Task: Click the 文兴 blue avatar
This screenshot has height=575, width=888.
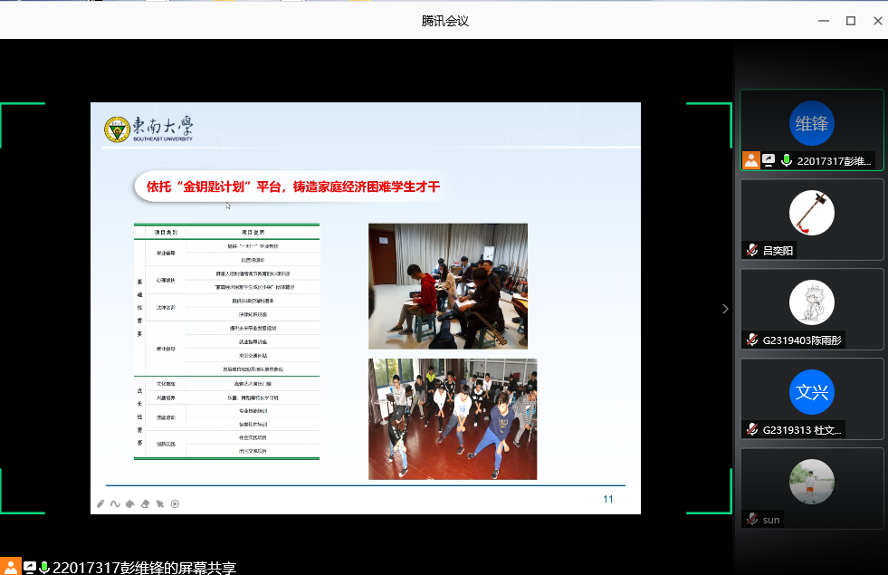Action: [x=812, y=392]
